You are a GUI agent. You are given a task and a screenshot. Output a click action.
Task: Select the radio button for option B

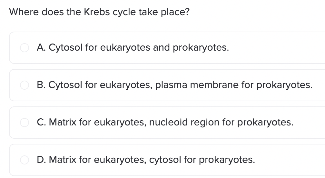pos(25,85)
